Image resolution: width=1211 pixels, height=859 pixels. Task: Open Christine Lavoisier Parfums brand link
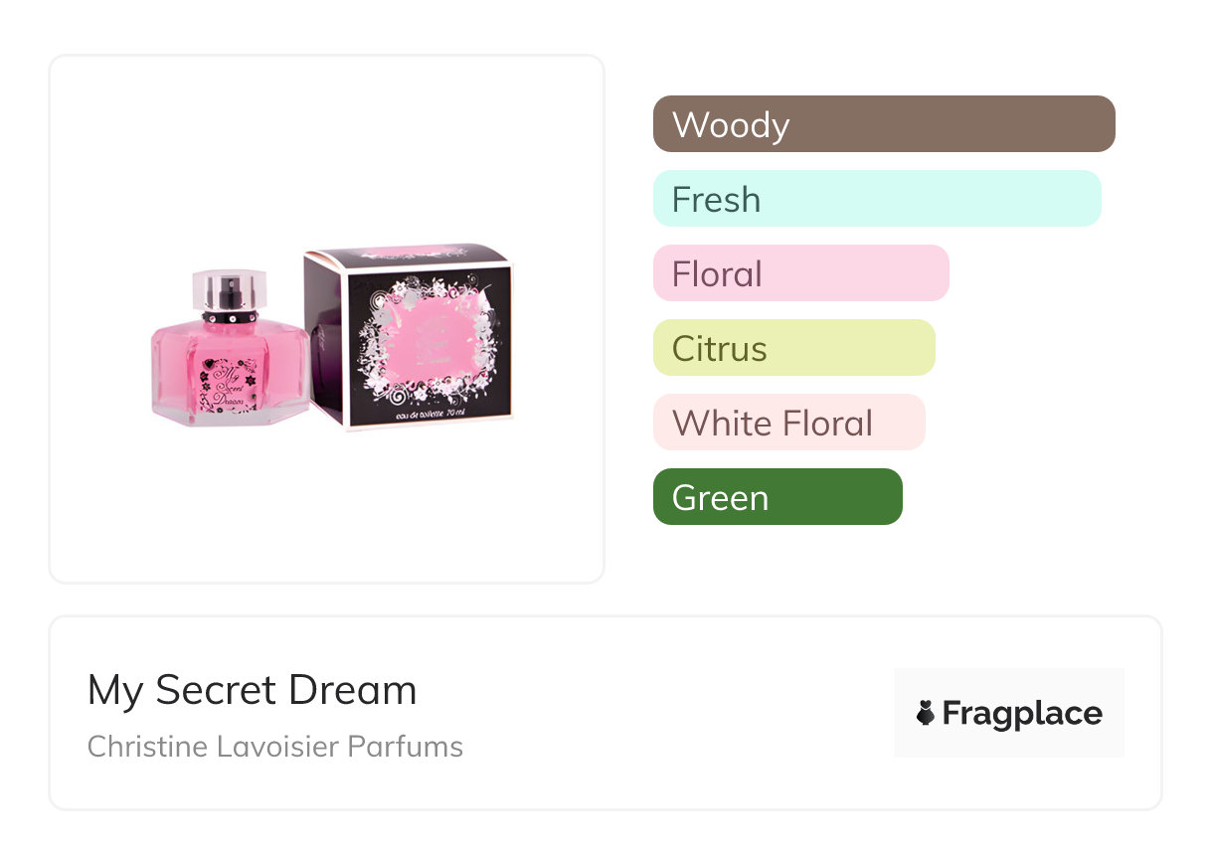point(274,746)
